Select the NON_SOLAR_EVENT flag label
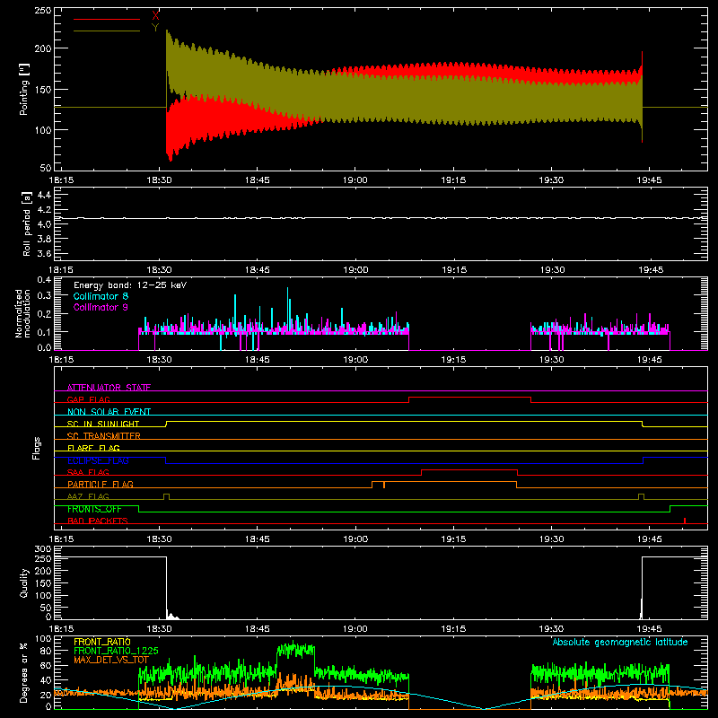 coord(109,412)
